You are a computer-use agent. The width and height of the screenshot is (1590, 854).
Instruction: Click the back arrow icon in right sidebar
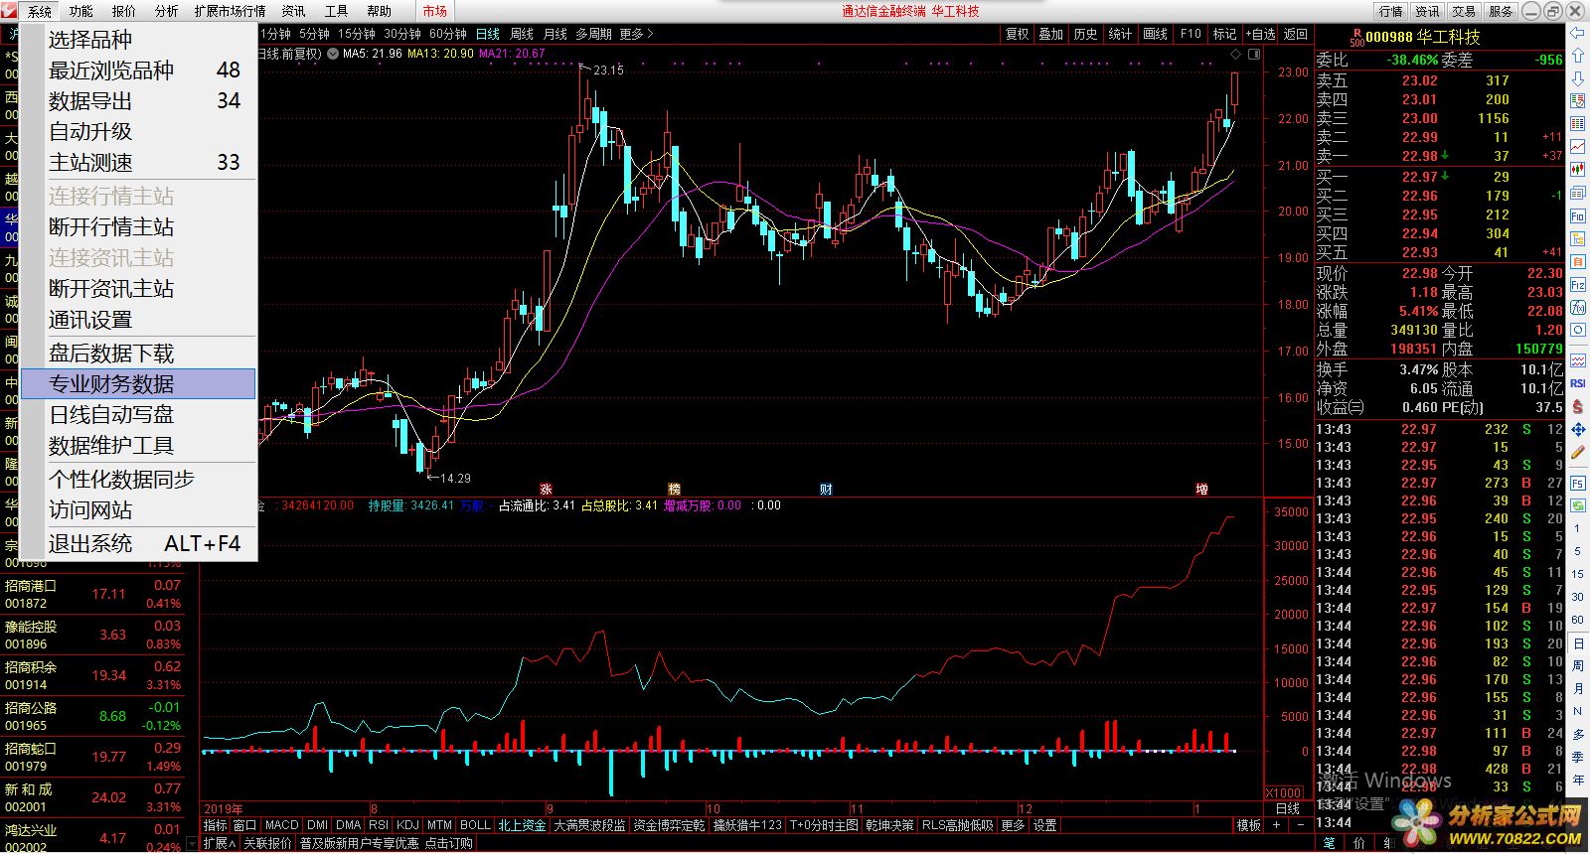coord(1578,33)
